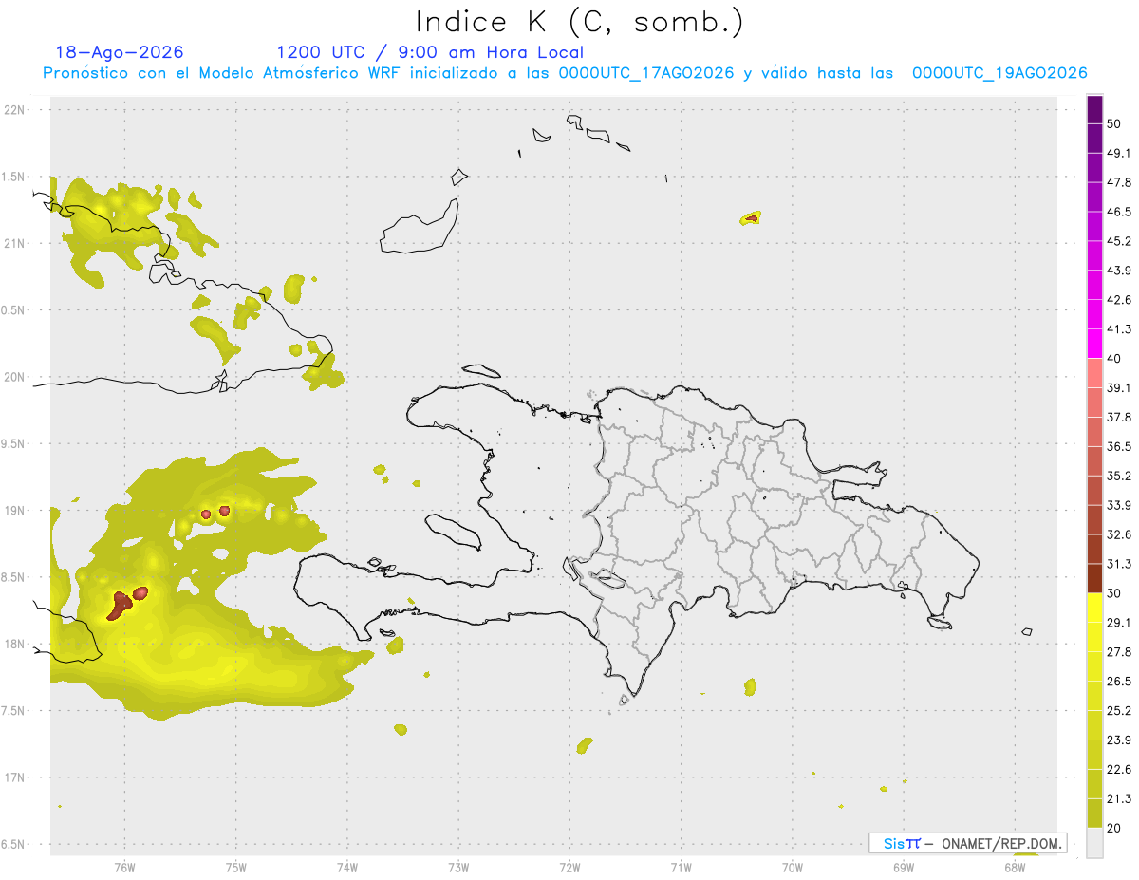Click the gray legend band below 20
The height and width of the screenshot is (880, 1139).
click(x=1095, y=842)
